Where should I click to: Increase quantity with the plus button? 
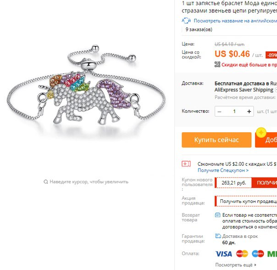pos(249,112)
